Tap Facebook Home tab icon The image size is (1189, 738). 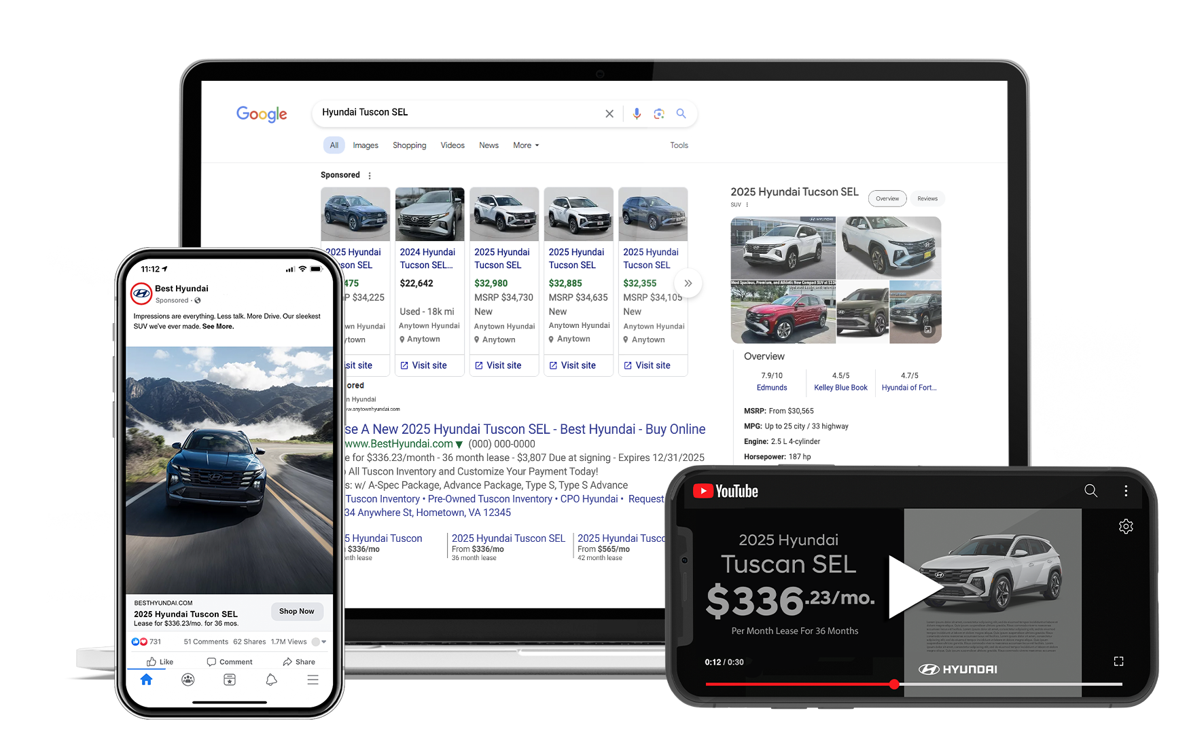click(146, 680)
